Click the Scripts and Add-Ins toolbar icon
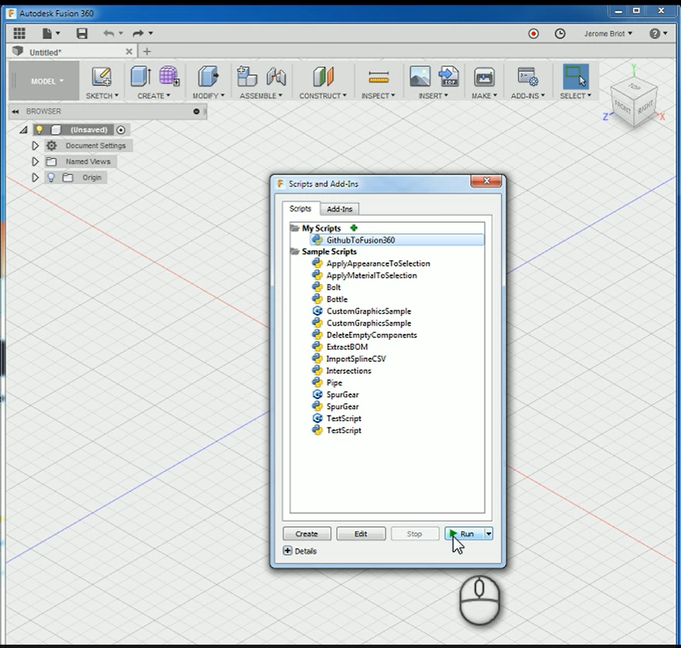 [x=528, y=77]
